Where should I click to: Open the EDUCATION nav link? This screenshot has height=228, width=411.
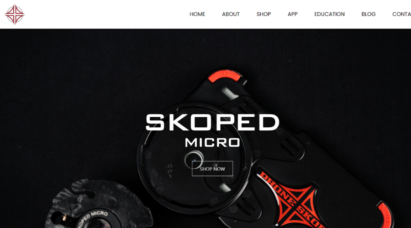point(329,14)
